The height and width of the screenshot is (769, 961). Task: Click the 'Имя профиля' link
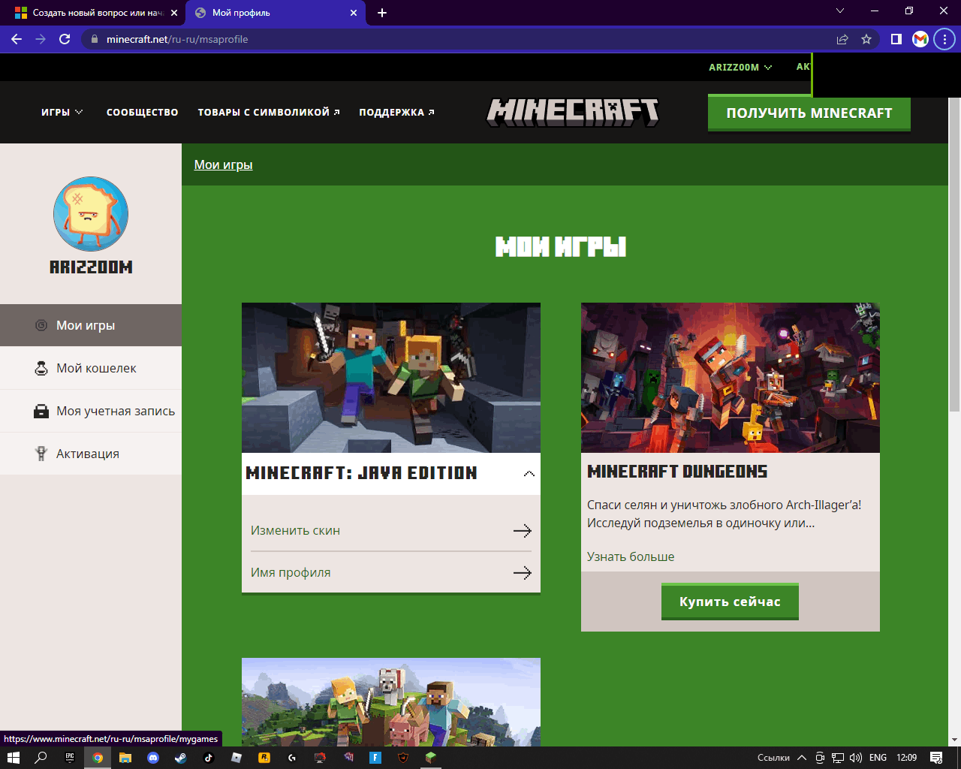(x=291, y=572)
